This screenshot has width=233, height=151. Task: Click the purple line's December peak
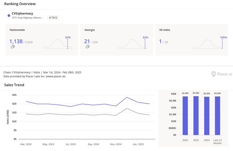pos(127,97)
